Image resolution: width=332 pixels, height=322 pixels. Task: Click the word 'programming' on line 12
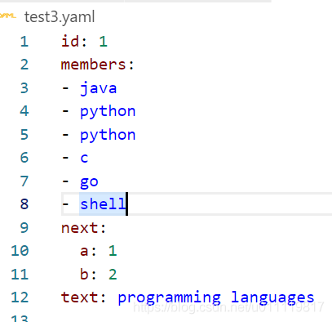click(x=169, y=298)
